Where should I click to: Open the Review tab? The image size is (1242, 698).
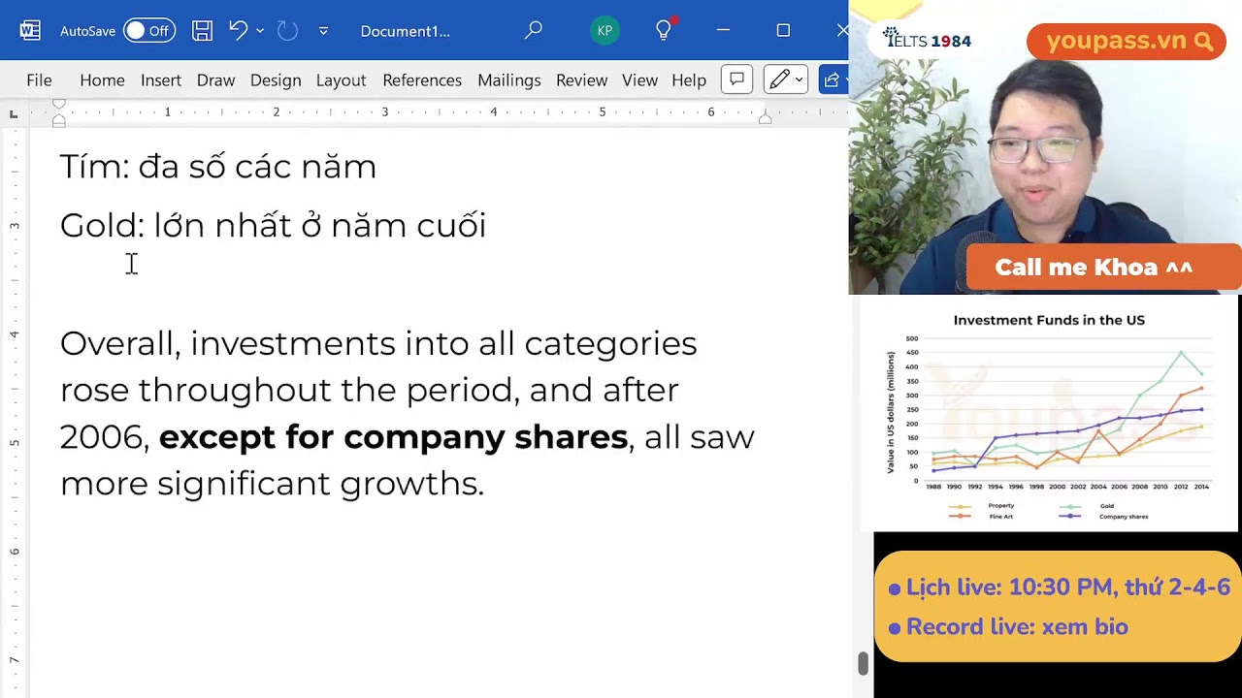(x=581, y=80)
